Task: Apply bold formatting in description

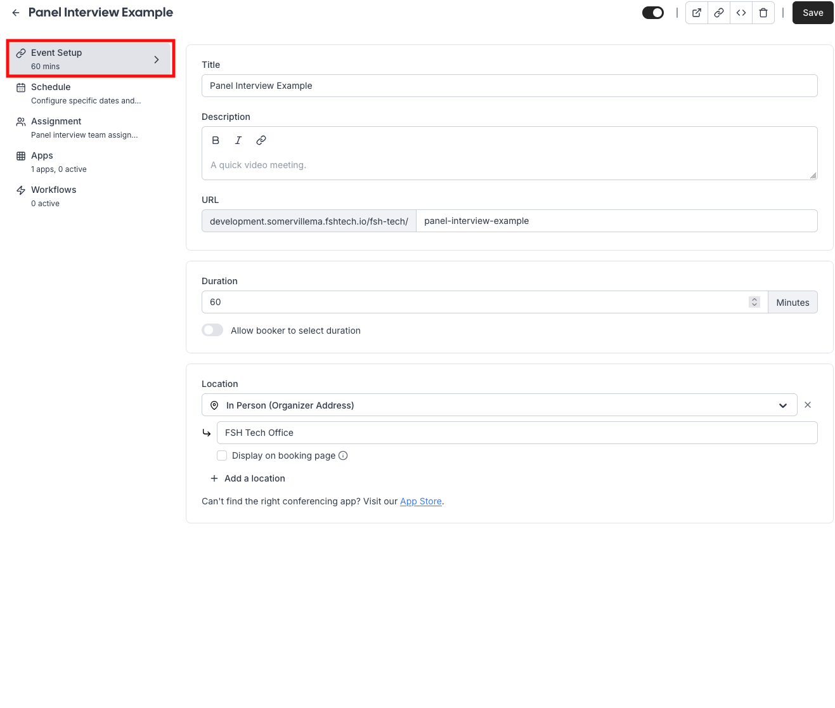Action: 216,140
